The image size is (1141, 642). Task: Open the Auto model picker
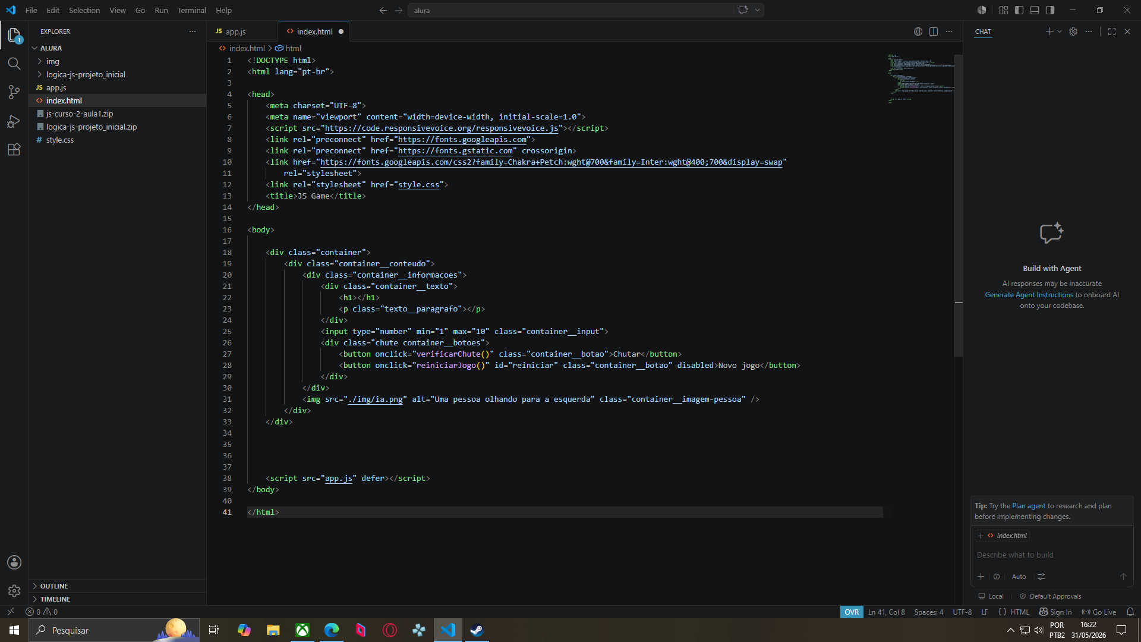coord(1019,577)
